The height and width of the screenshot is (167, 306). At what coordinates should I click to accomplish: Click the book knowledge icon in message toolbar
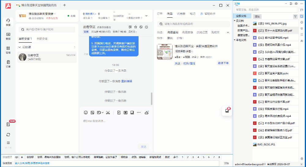click(x=132, y=112)
